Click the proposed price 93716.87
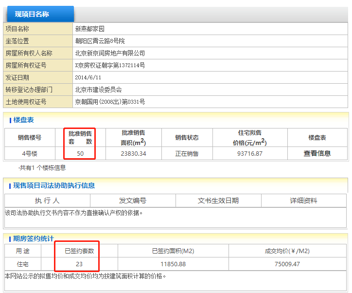 click(249, 153)
